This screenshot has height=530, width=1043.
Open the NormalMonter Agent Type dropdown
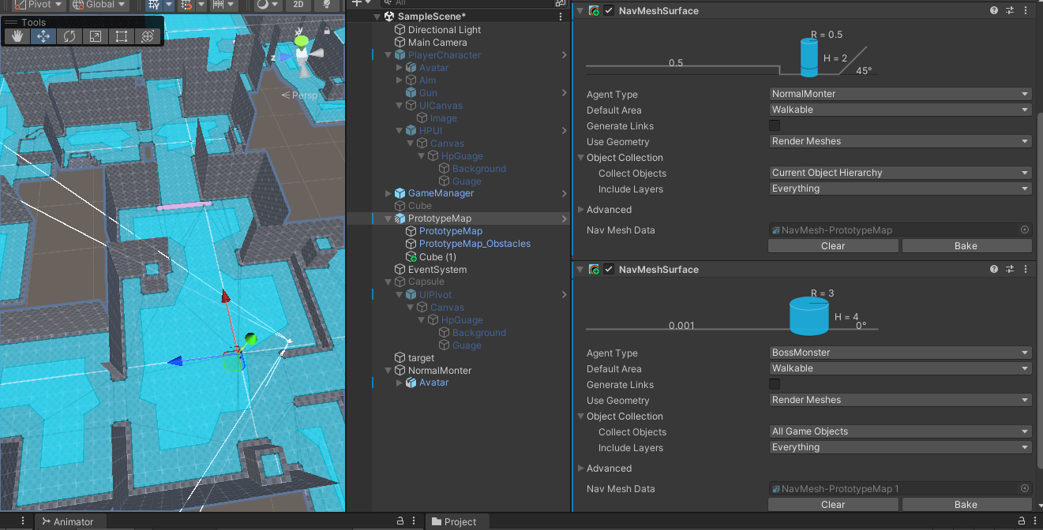(900, 94)
